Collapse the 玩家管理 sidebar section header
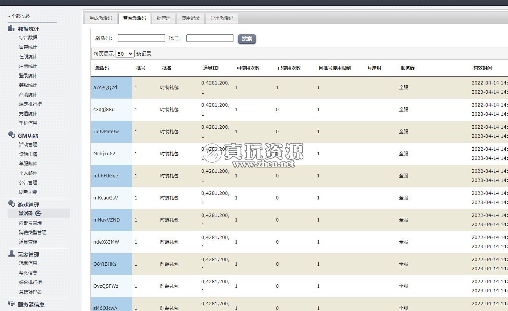This screenshot has width=508, height=311. point(29,255)
